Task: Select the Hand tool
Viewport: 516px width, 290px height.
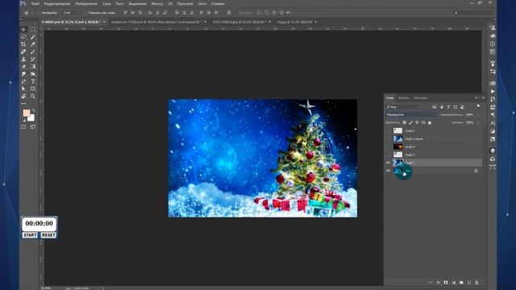Action: tap(23, 97)
